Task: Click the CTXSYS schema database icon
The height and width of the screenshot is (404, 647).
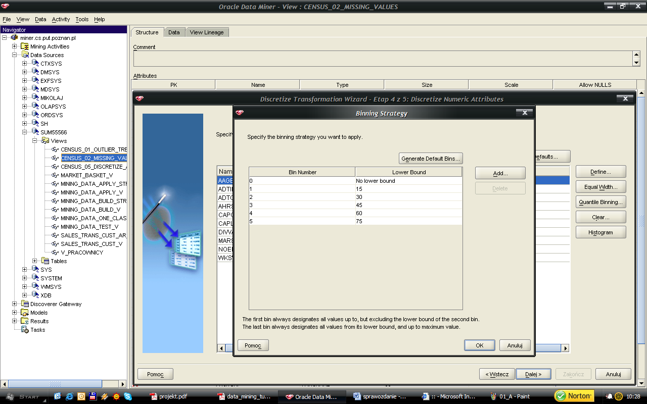Action: tap(35, 64)
